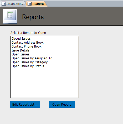
Task: Select the Reports tab
Action: pos(37,4)
